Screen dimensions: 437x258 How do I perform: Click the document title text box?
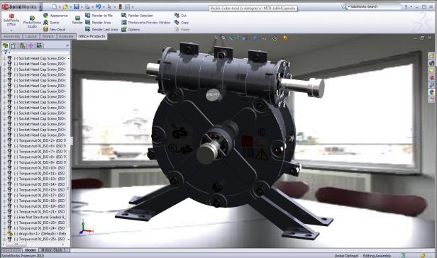(x=253, y=9)
